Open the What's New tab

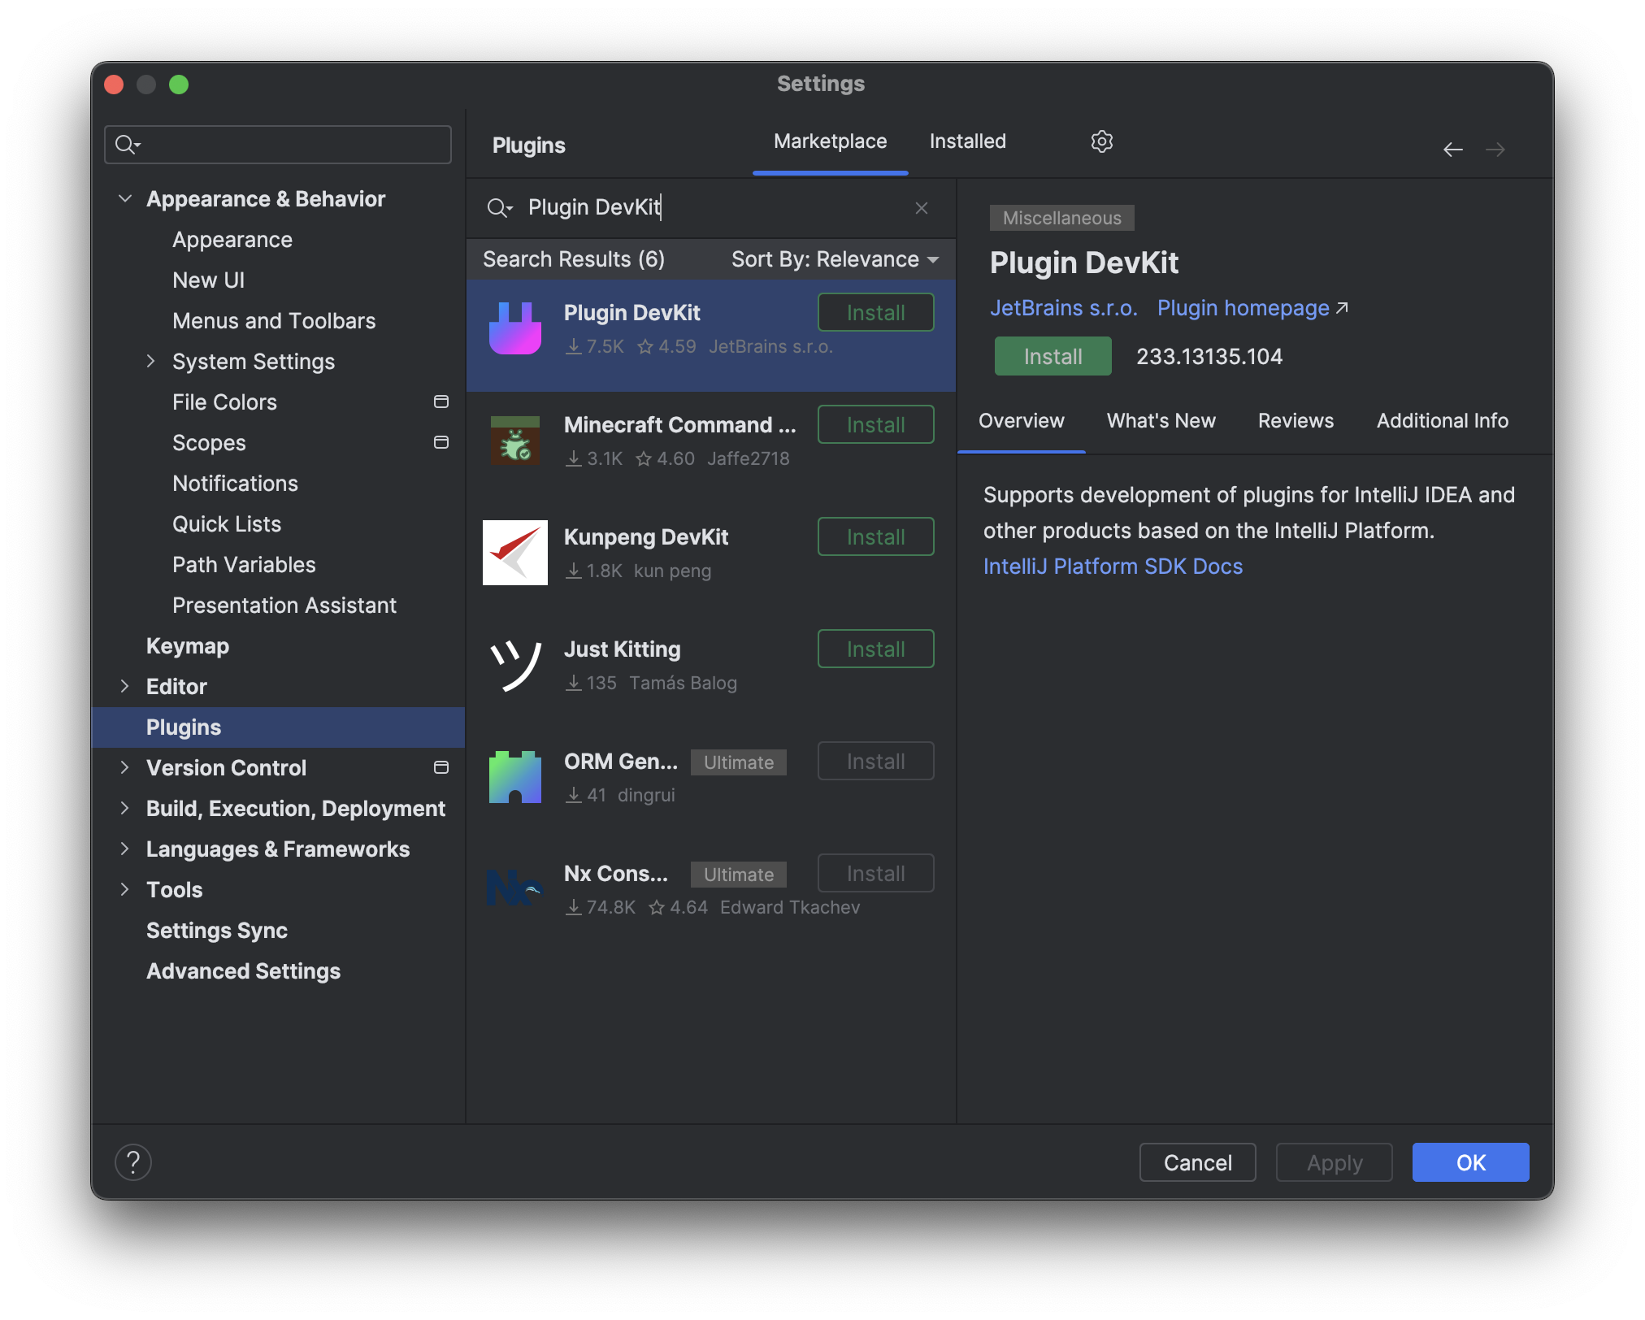[x=1161, y=421]
